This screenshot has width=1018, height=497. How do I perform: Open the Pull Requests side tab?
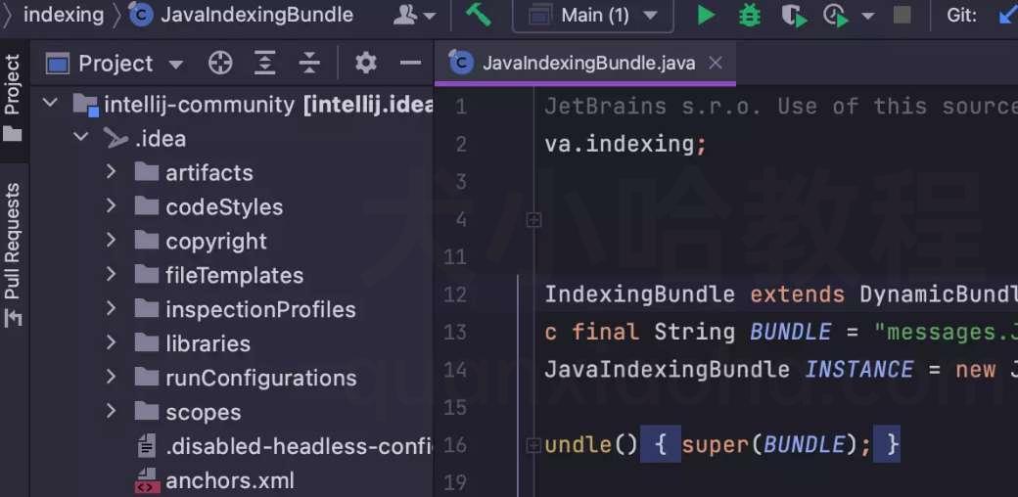[x=13, y=253]
